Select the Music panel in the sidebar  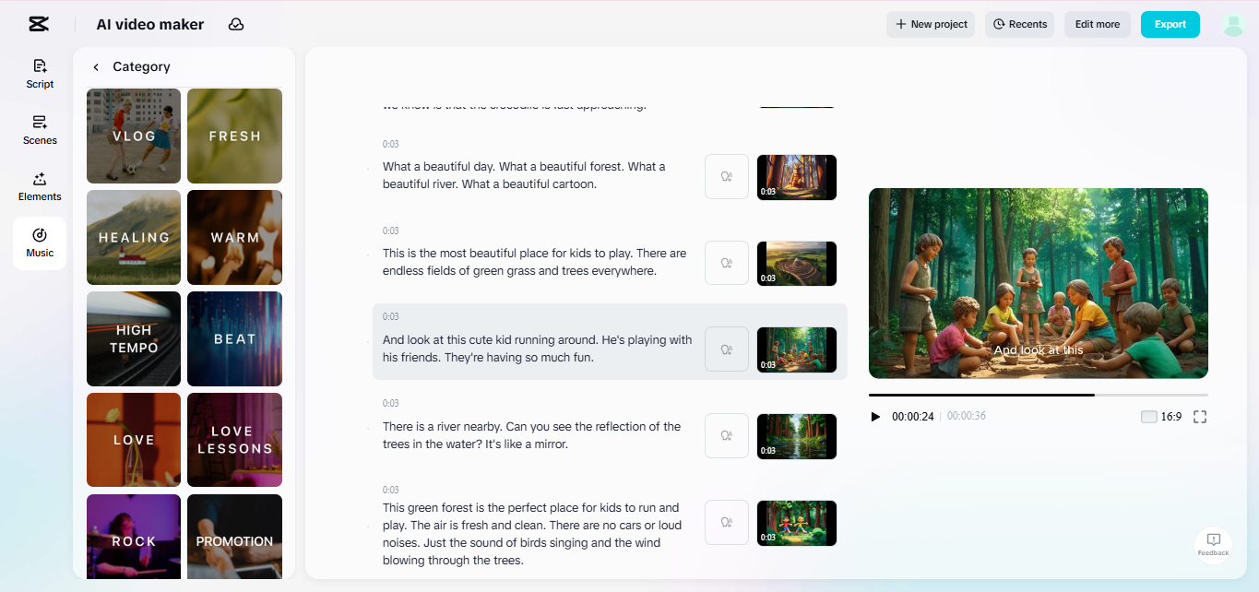[x=40, y=243]
